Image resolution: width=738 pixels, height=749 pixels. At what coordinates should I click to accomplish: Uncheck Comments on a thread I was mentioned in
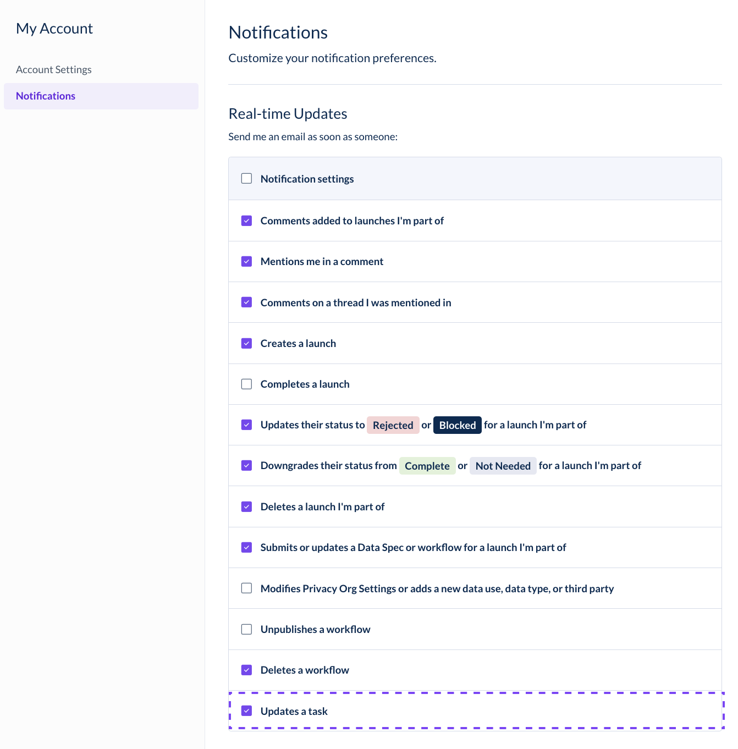[x=246, y=302]
